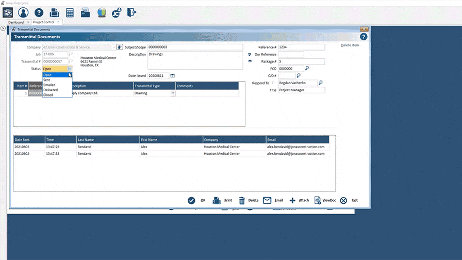This screenshot has height=260, width=462.
Task: Click the Time column header
Action: 61,139
